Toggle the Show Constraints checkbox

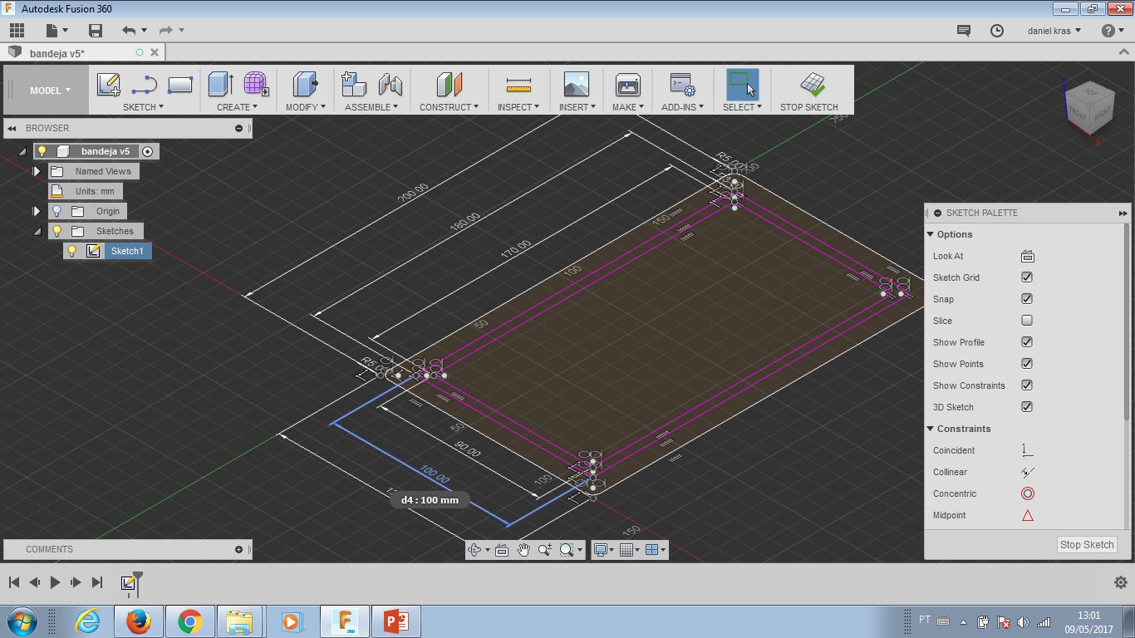(1027, 385)
